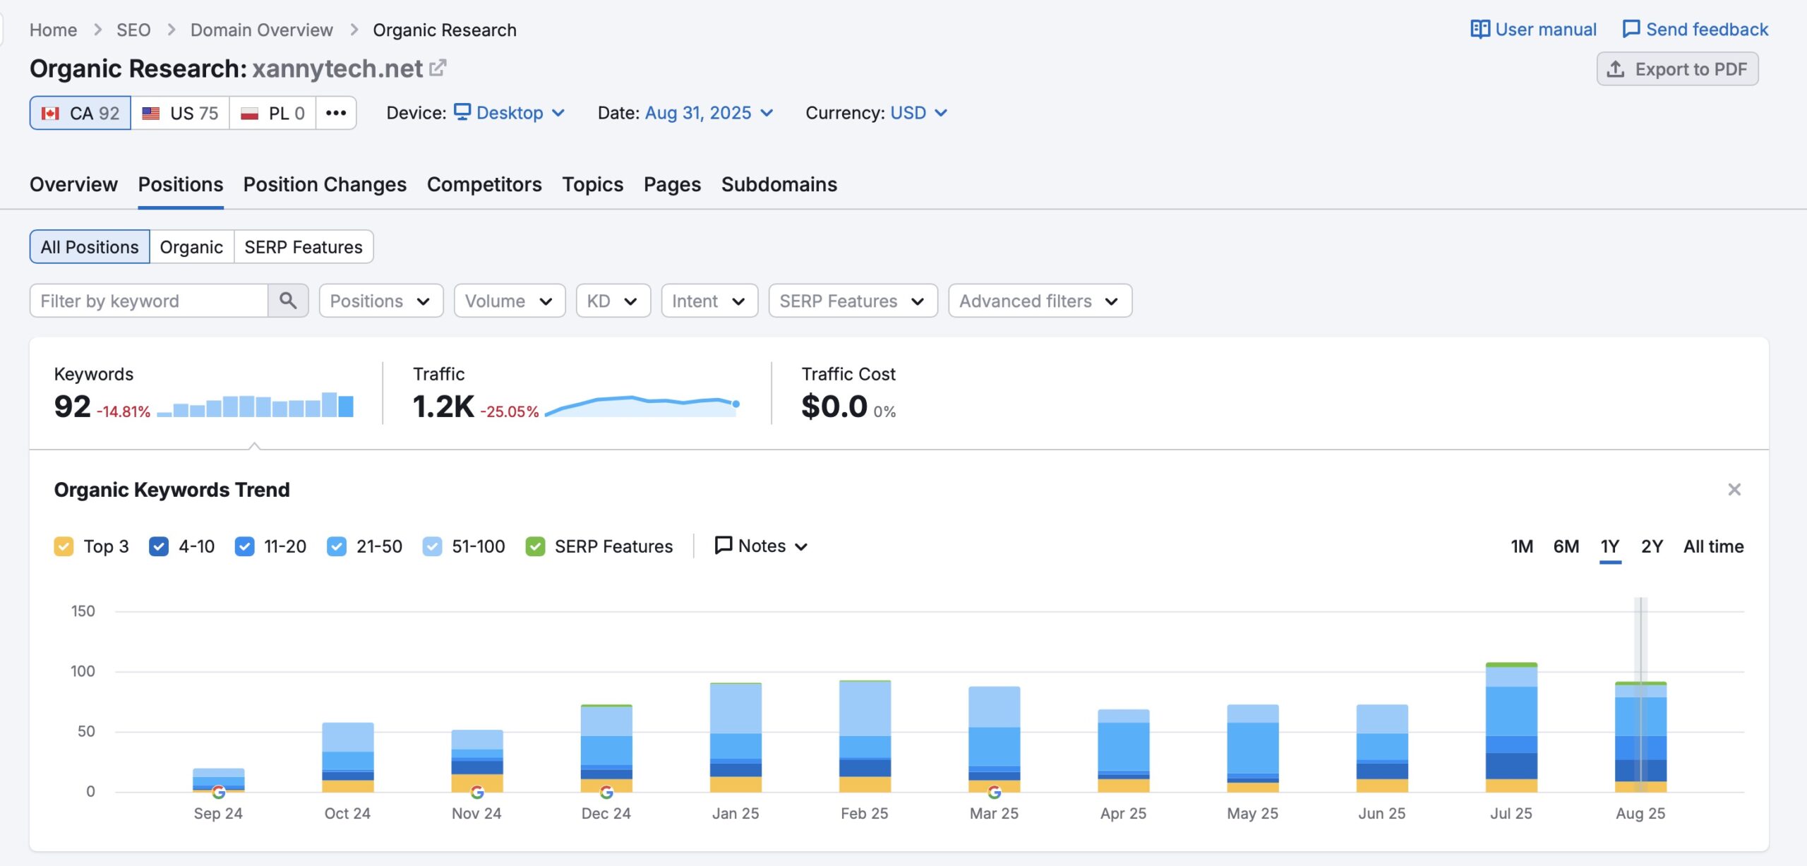Image resolution: width=1807 pixels, height=866 pixels.
Task: Open more countries ellipsis button
Action: (336, 113)
